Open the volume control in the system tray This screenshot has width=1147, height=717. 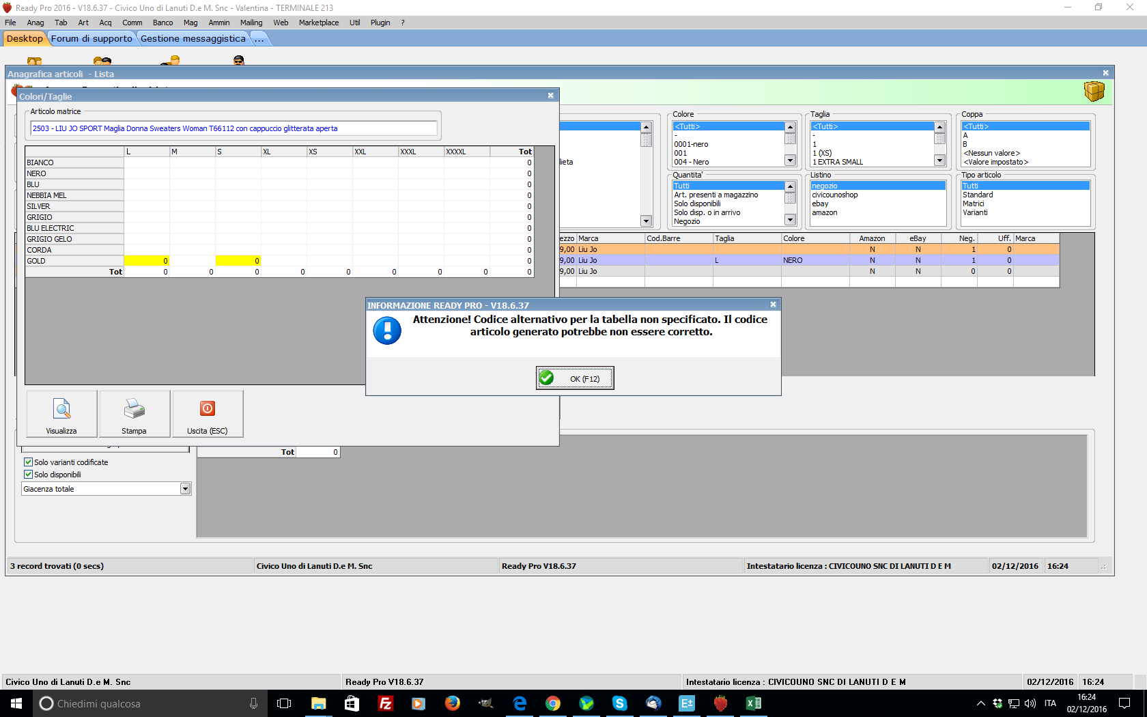[x=1030, y=703]
